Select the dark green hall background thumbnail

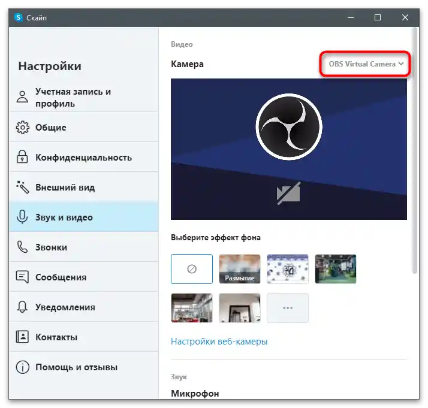coord(336,269)
